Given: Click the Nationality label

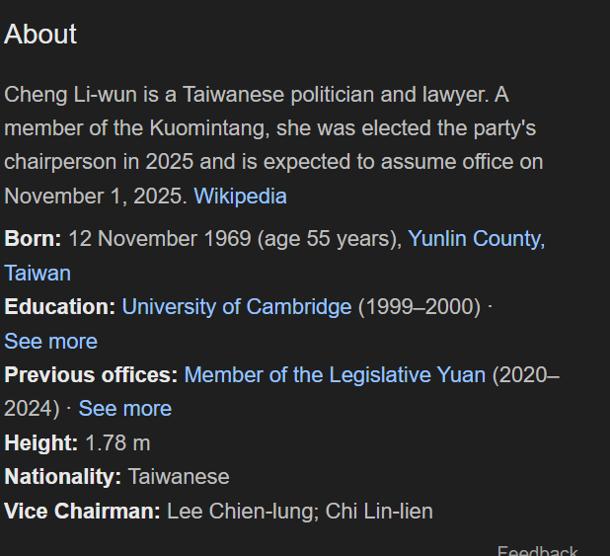Looking at the screenshot, I should coord(62,477).
